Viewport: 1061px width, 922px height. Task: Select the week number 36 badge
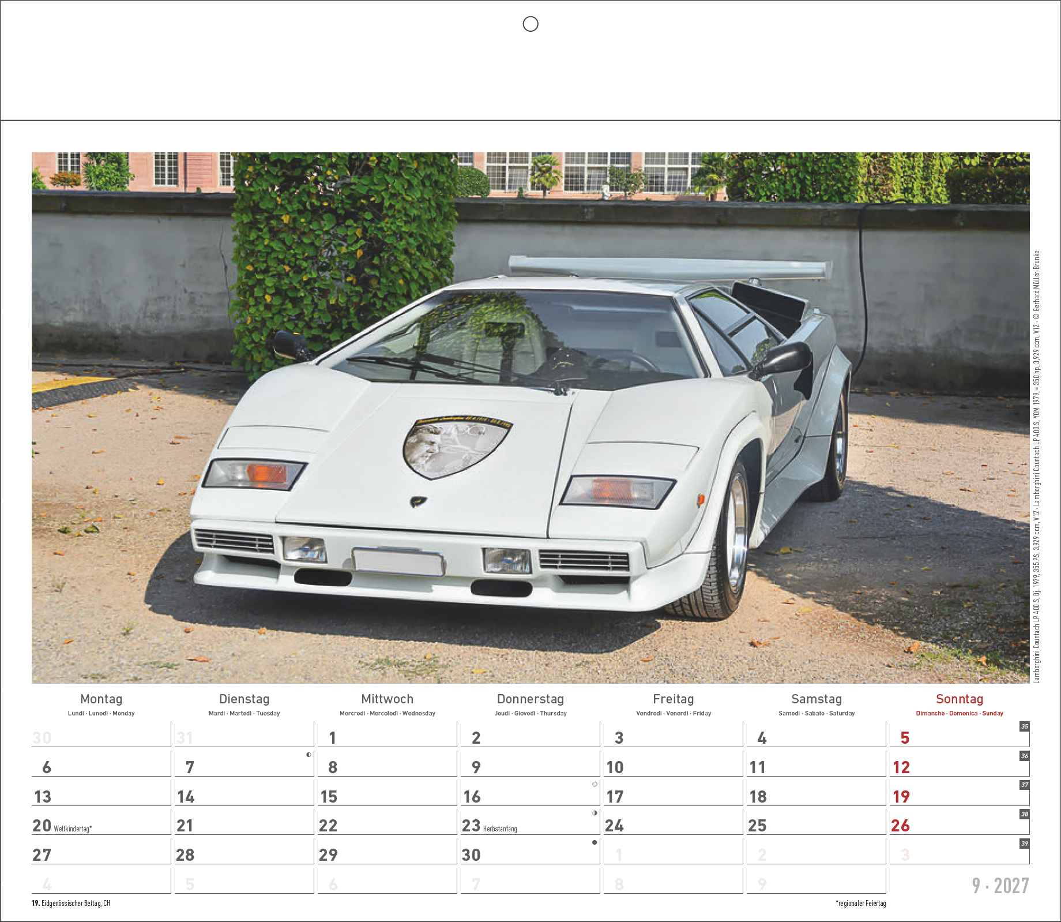(1025, 756)
